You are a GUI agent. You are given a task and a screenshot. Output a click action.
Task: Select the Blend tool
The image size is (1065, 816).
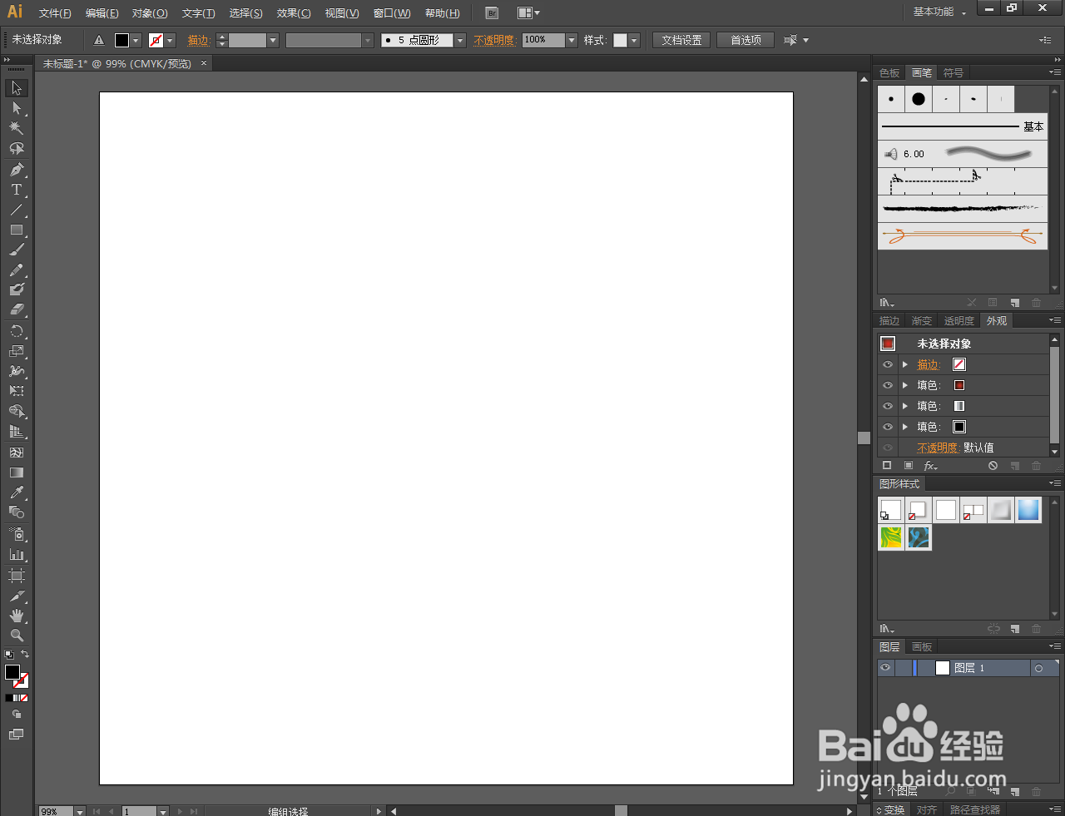(x=17, y=512)
